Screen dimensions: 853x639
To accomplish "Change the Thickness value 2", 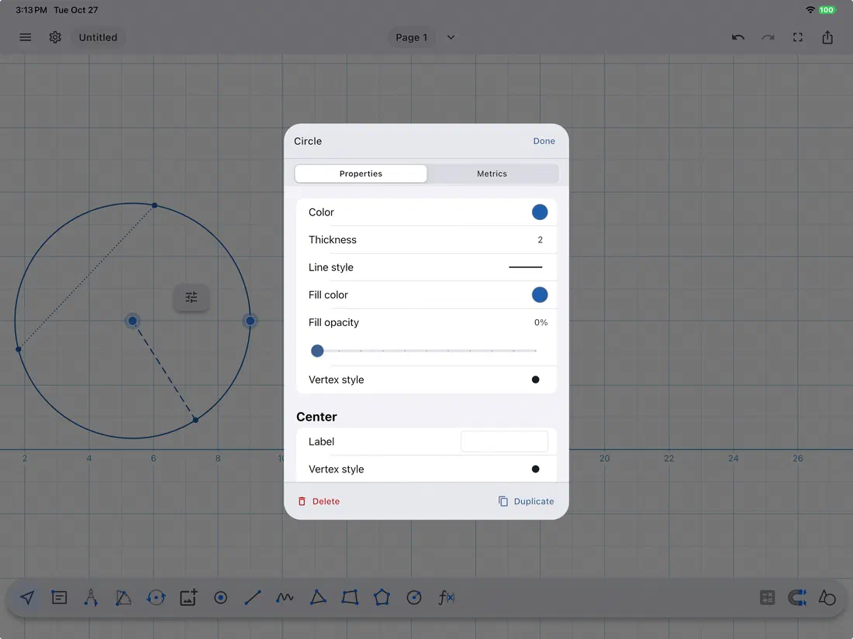I will point(540,240).
